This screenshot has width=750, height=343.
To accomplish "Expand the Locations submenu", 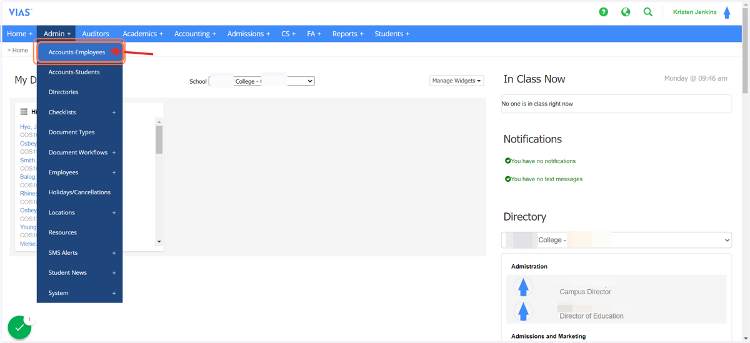I will click(x=80, y=212).
